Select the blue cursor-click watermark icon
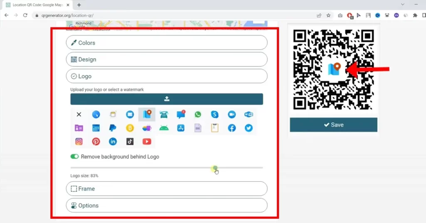The height and width of the screenshot is (223, 426). [96, 114]
